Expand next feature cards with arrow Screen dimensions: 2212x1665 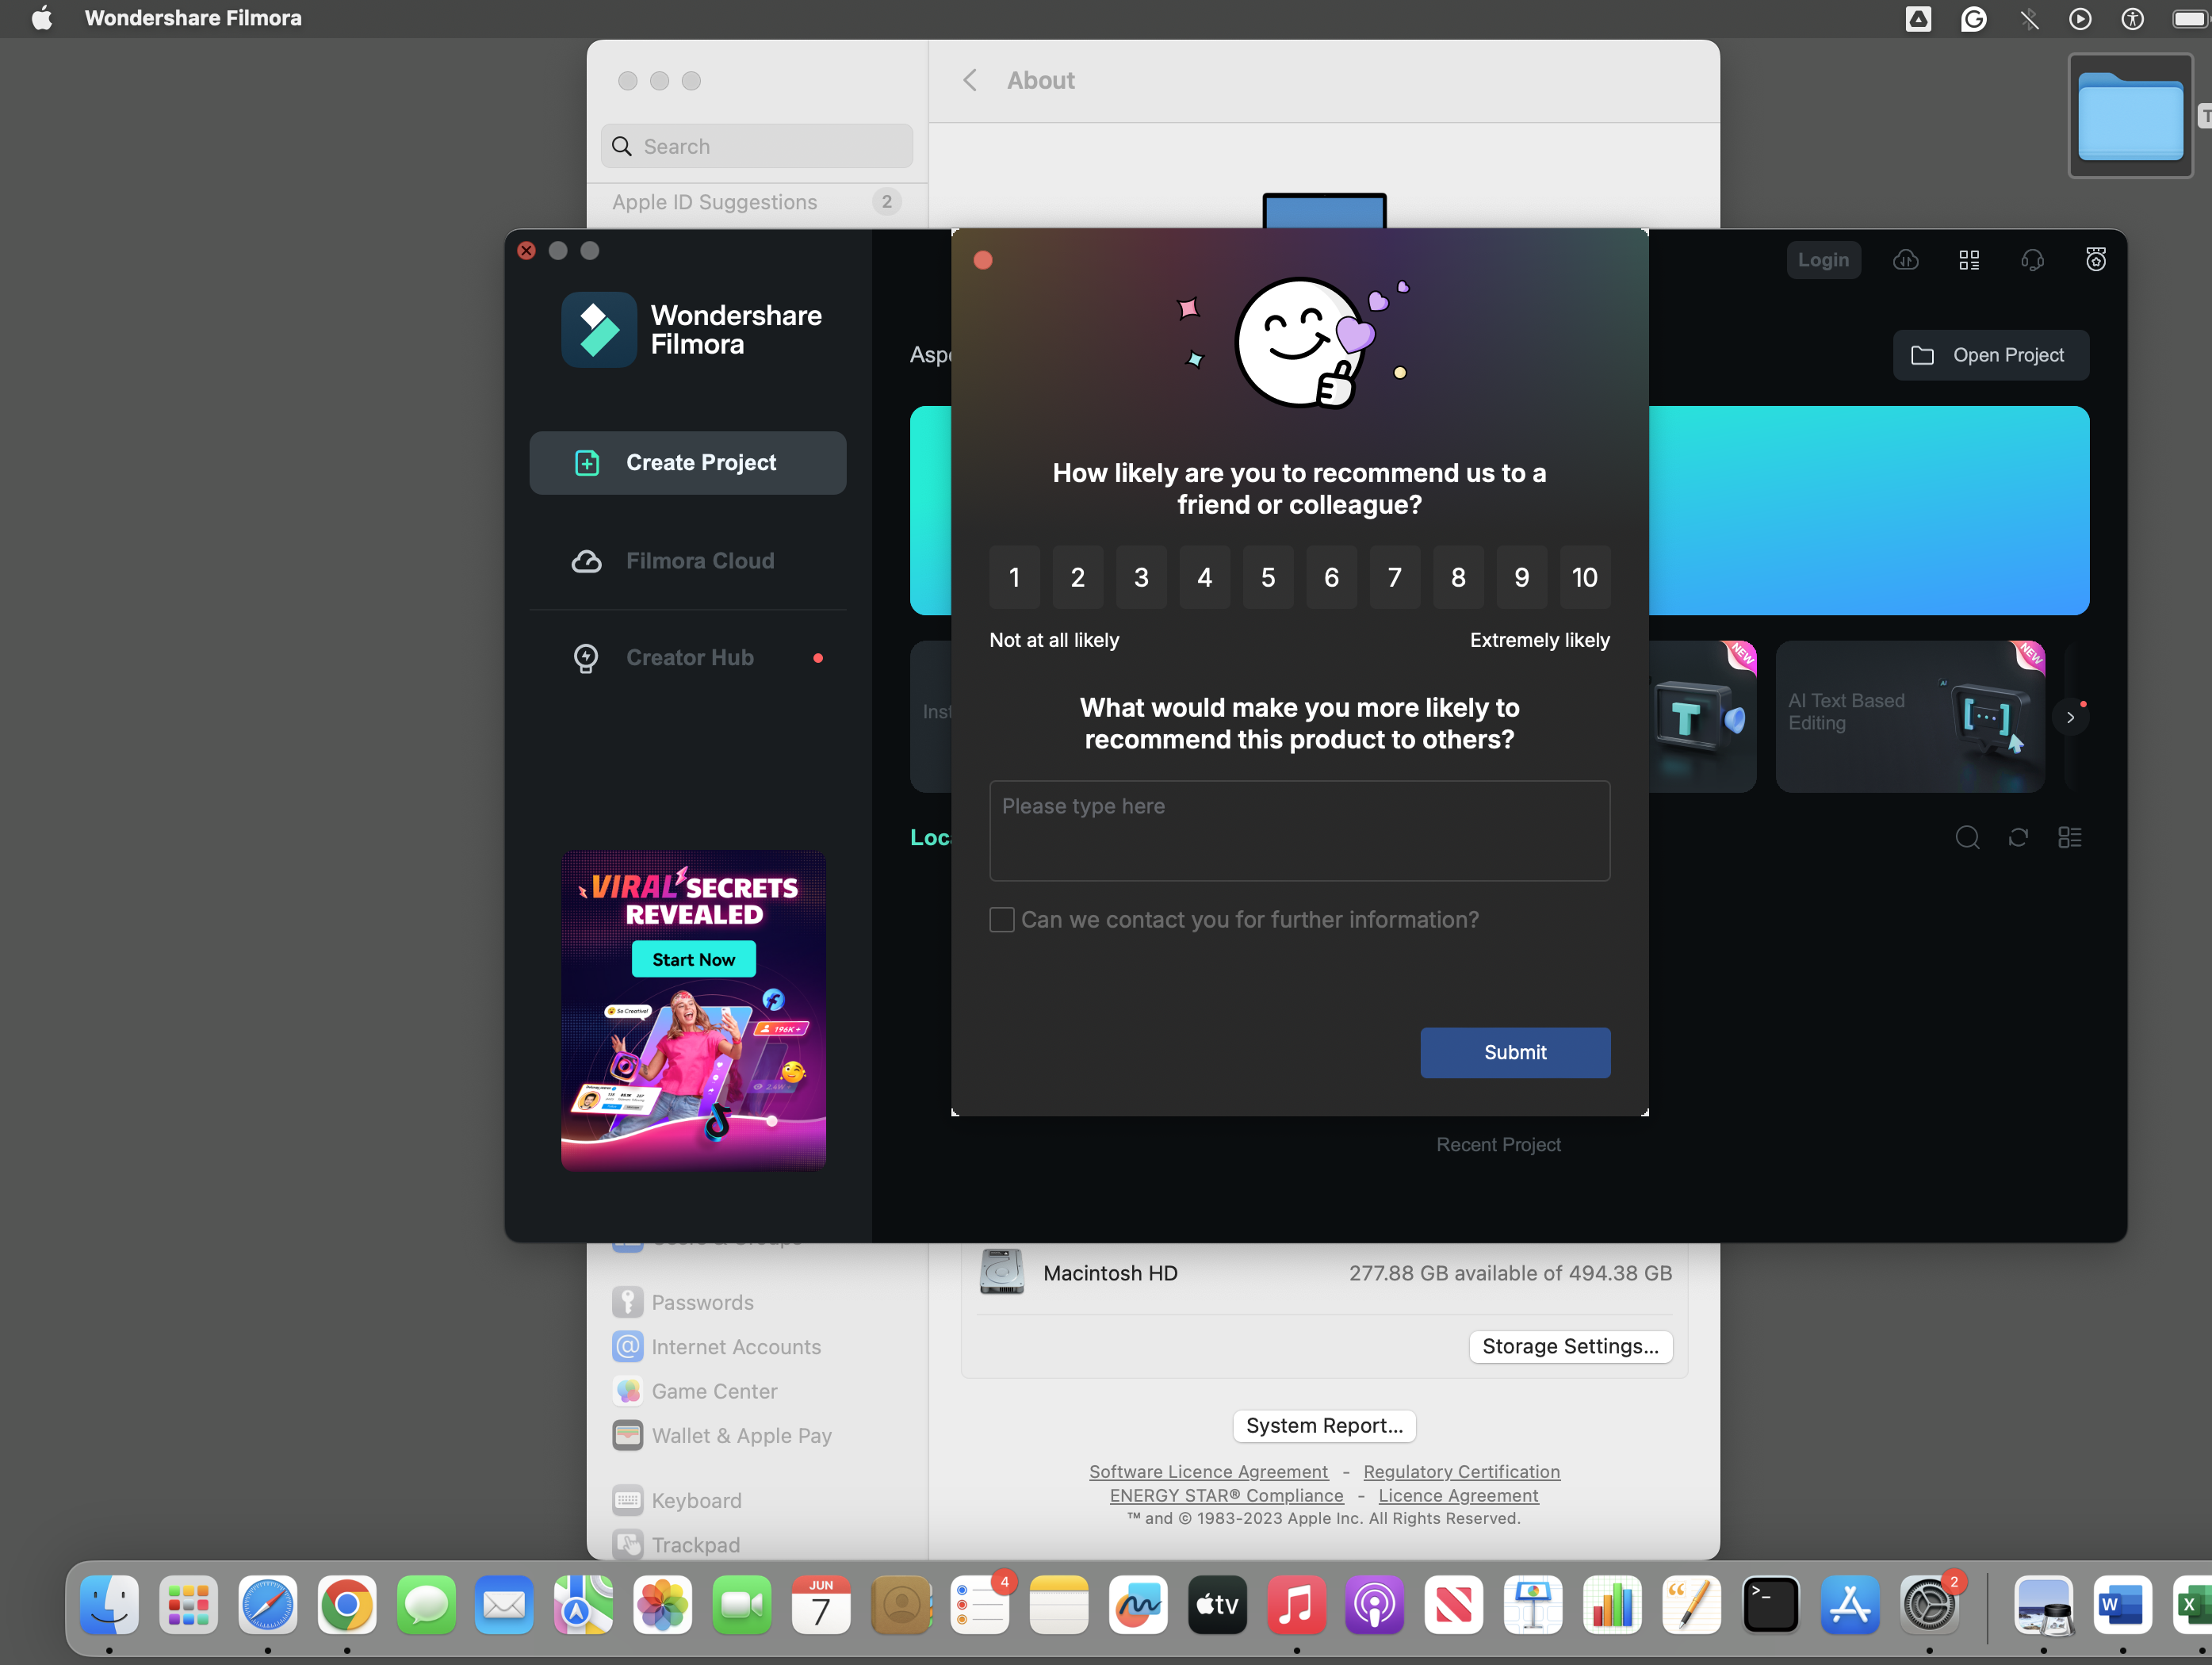(x=2070, y=717)
